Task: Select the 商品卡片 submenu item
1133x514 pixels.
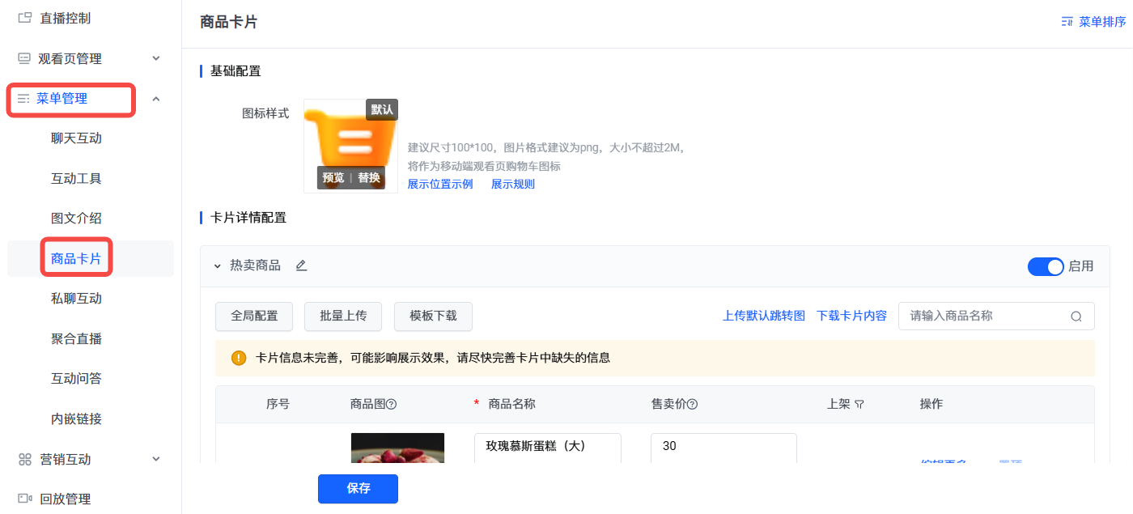Action: click(76, 259)
